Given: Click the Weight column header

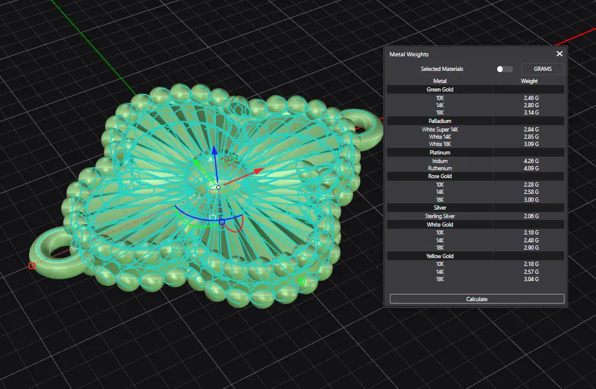Looking at the screenshot, I should coord(529,81).
